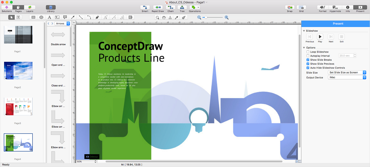Open the Page2 thumbnail
This screenshot has width=370, height=167.
tap(18, 71)
